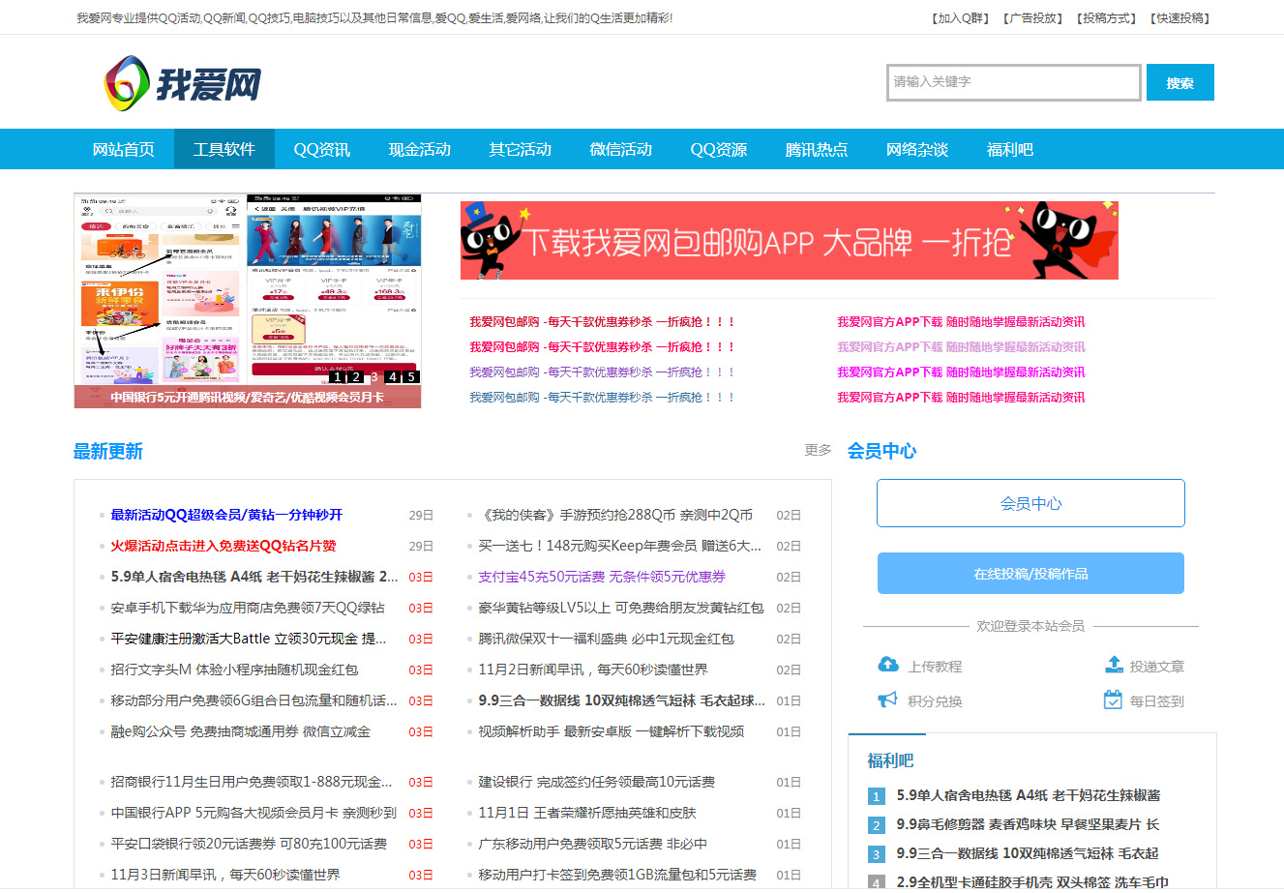Click the upload tray icon beside 投递文章
Image resolution: width=1284 pixels, height=893 pixels.
(x=1114, y=665)
